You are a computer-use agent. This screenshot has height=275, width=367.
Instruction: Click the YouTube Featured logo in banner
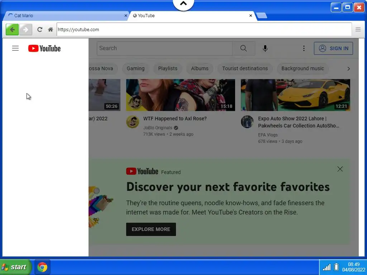click(x=142, y=172)
